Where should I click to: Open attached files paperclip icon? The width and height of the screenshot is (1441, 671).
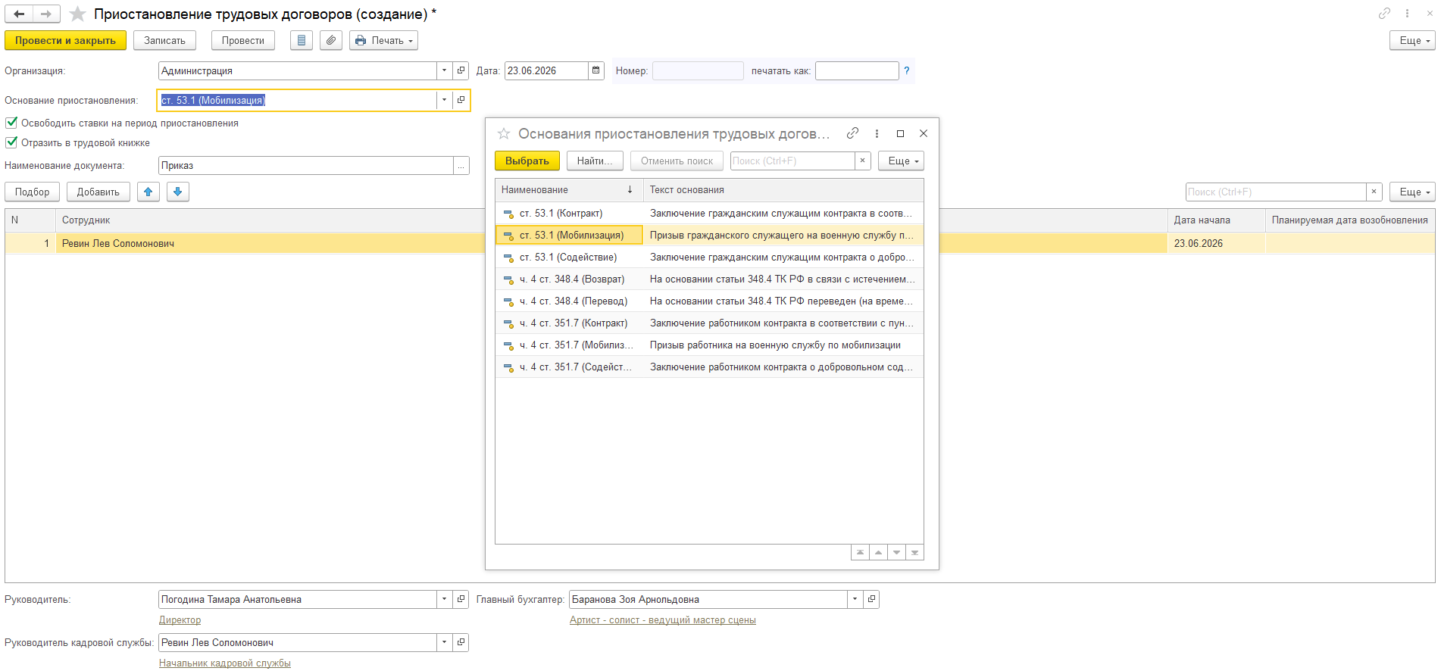pos(331,40)
